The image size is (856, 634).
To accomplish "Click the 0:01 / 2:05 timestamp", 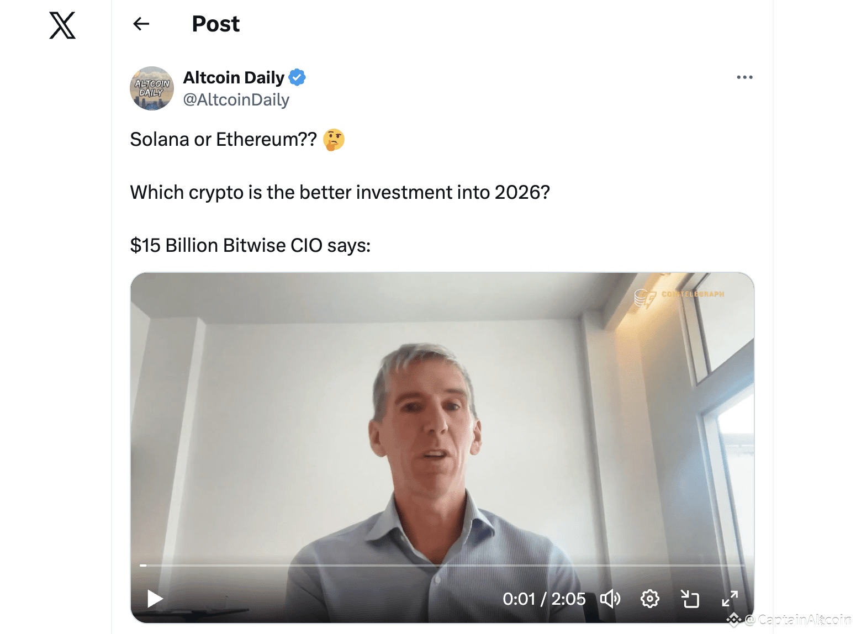I will (x=544, y=599).
